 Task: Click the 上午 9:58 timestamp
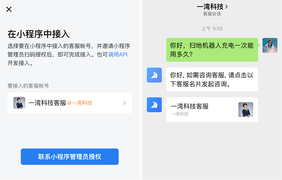[212, 29]
